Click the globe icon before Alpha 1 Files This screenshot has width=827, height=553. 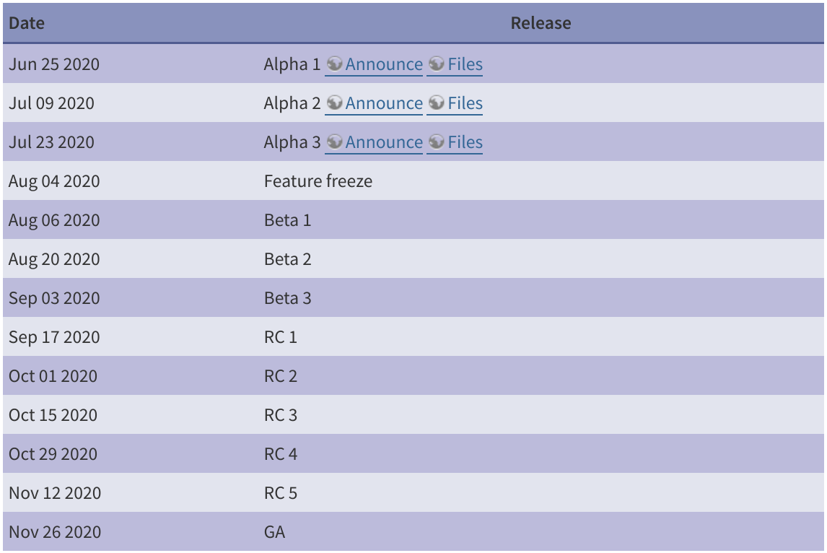(x=435, y=64)
